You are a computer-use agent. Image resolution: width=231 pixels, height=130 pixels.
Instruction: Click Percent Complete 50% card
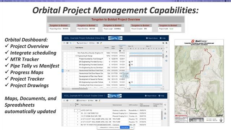(x=141, y=28)
